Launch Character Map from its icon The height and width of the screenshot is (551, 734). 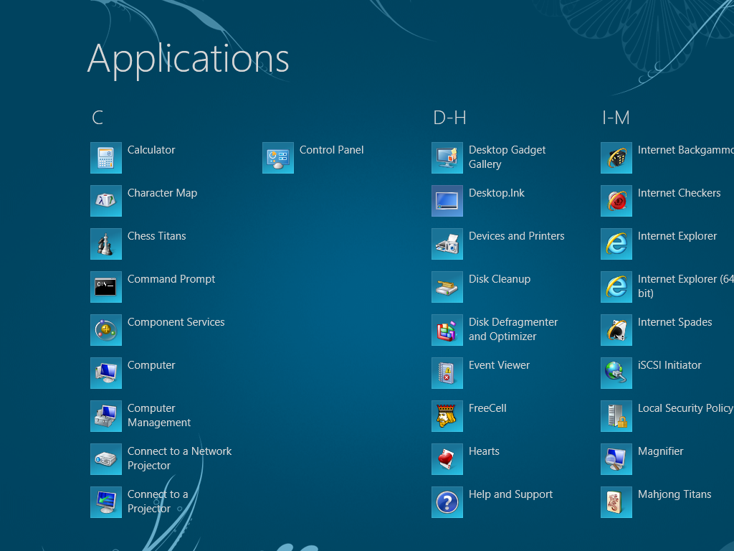[x=106, y=201]
